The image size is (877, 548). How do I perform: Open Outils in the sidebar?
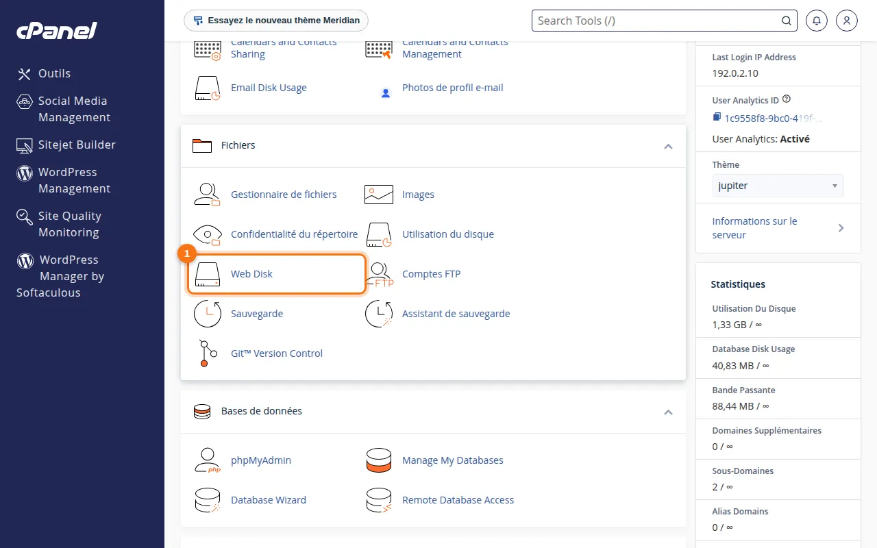click(54, 73)
